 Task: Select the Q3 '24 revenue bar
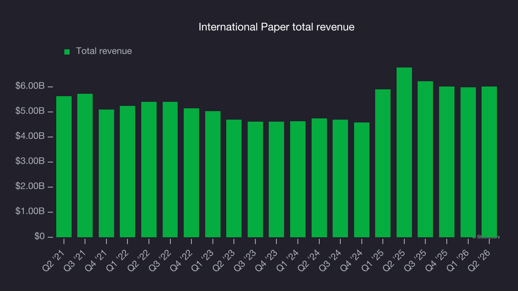coord(340,178)
